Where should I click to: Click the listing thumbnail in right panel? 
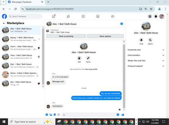coord(146,26)
